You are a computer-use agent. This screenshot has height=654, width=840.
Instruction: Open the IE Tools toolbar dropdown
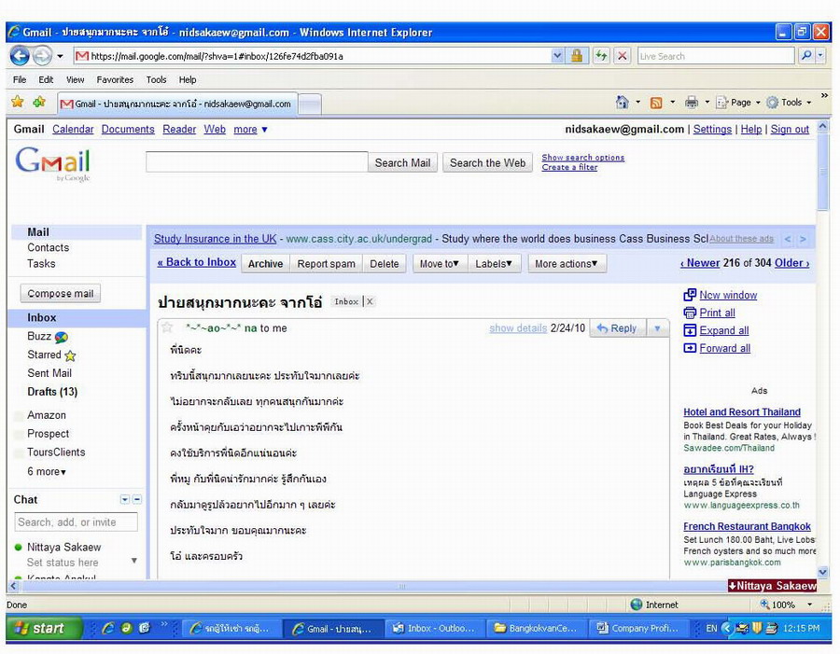pyautogui.click(x=789, y=103)
